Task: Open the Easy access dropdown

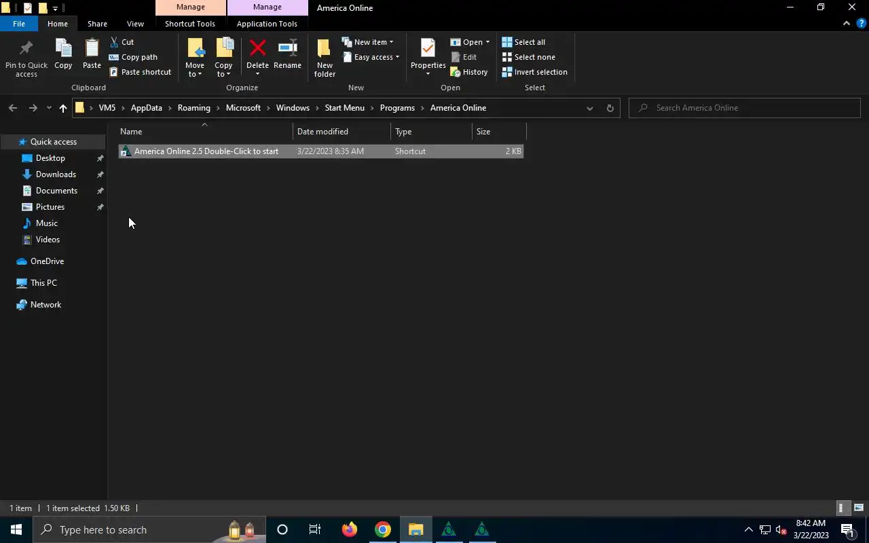Action: tap(371, 57)
